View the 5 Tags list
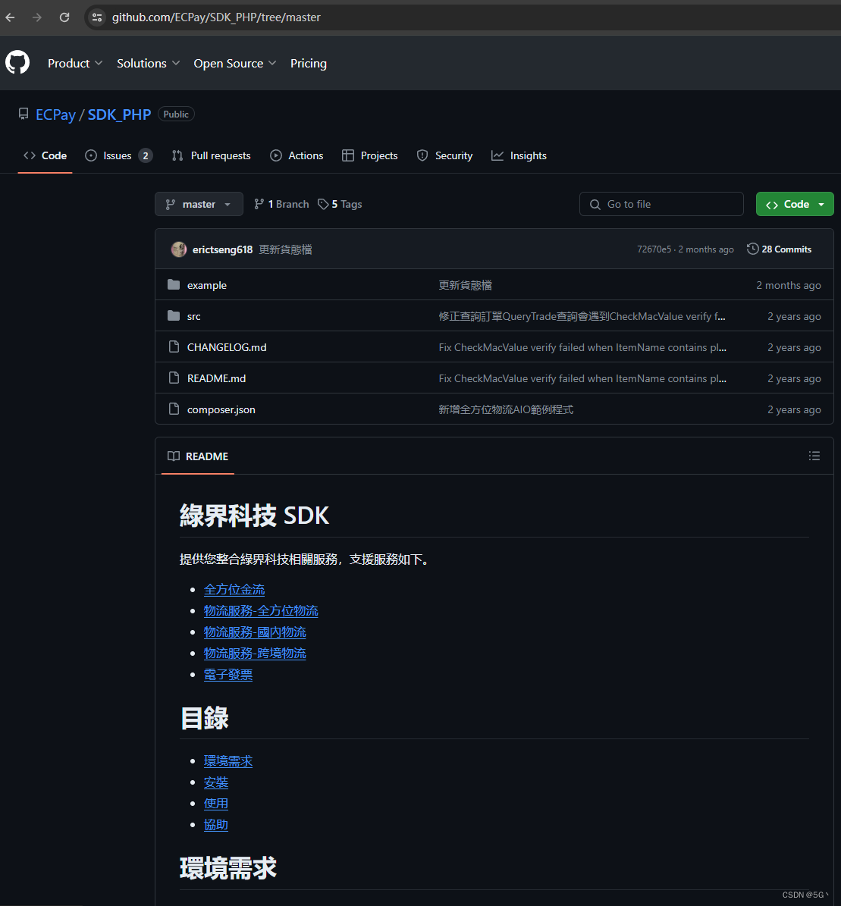Image resolution: width=841 pixels, height=906 pixels. [340, 204]
